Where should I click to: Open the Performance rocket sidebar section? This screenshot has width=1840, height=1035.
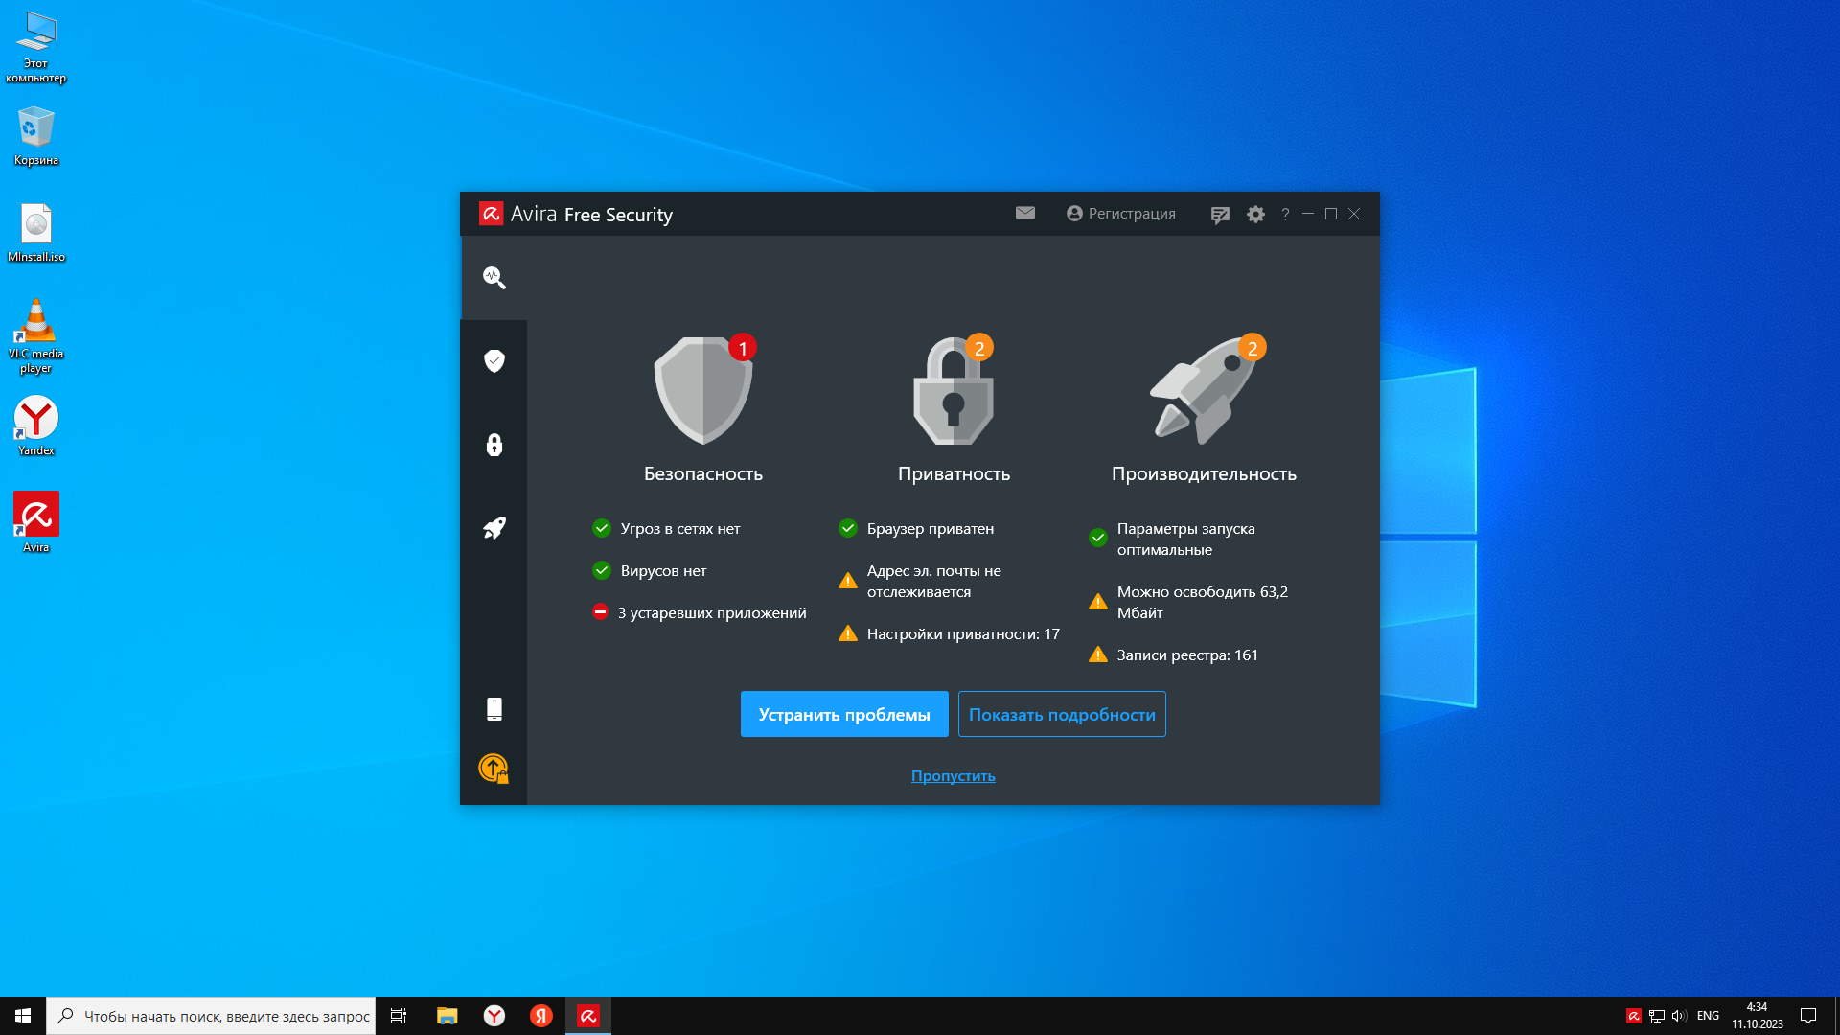pyautogui.click(x=494, y=528)
